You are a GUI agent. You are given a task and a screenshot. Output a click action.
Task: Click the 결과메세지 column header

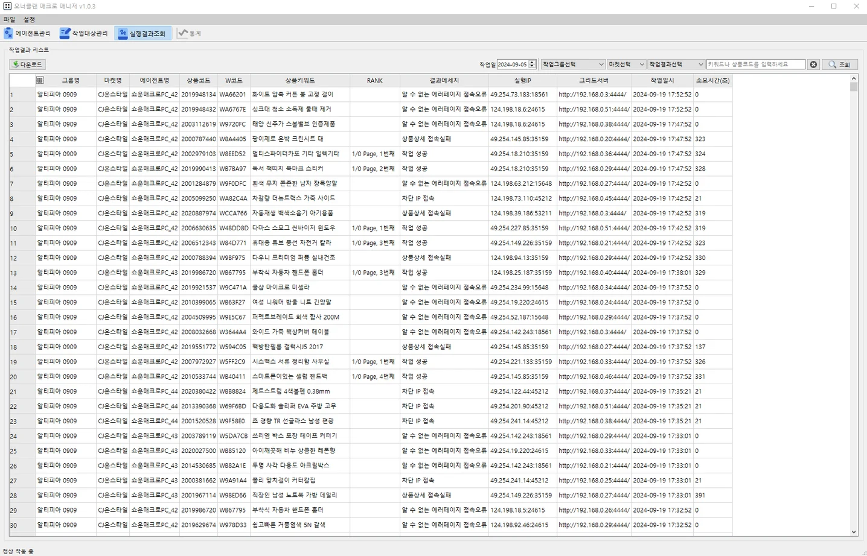tap(444, 80)
